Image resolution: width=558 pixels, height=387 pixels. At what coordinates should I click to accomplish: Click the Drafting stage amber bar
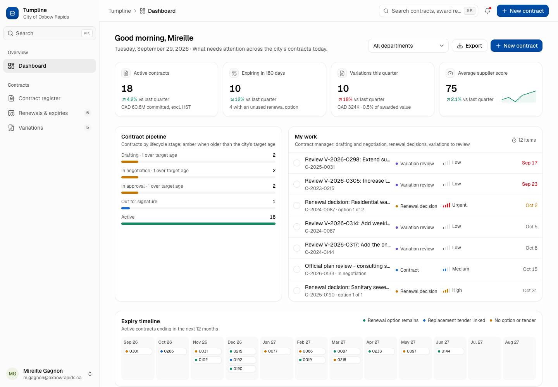pyautogui.click(x=130, y=162)
